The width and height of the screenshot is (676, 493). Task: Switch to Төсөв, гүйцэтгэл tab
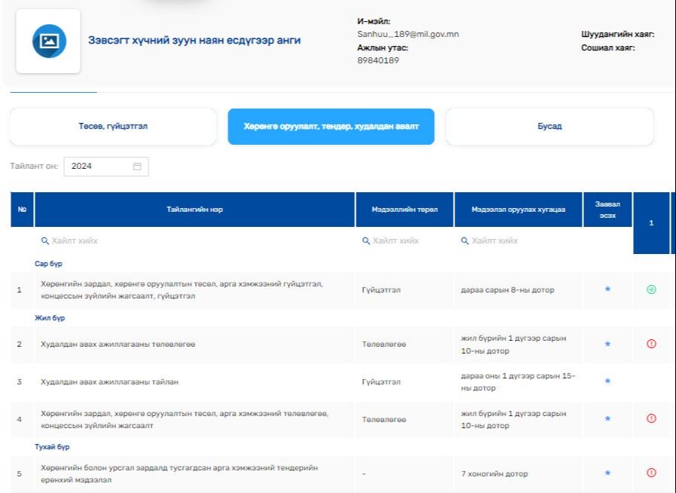pos(113,127)
